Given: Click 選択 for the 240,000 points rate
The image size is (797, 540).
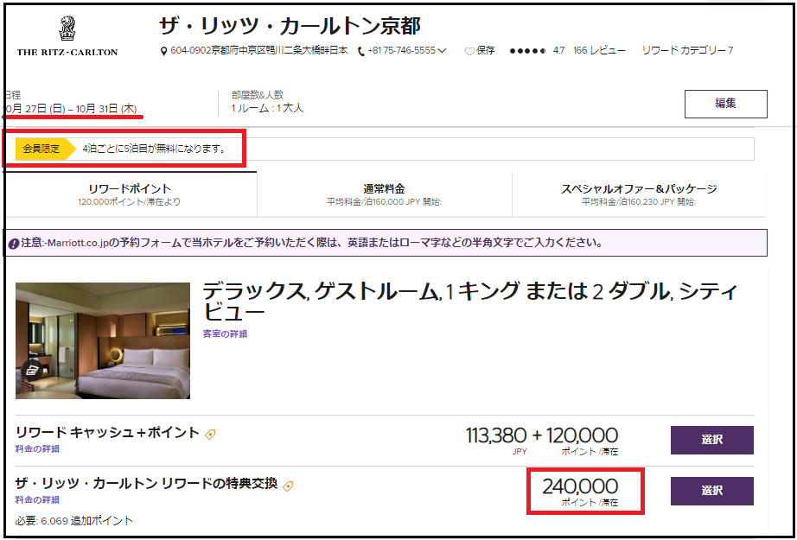Looking at the screenshot, I should coord(712,491).
